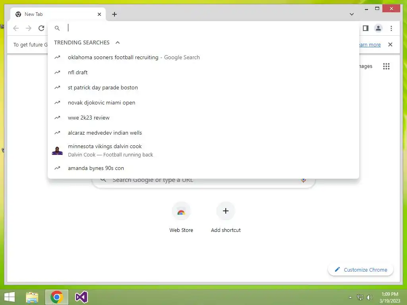Open volume speaker tray icon

point(369,297)
